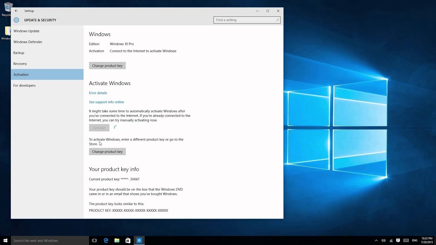436x245 pixels.
Task: Select the folder icon on the desktop
Action: (6, 33)
